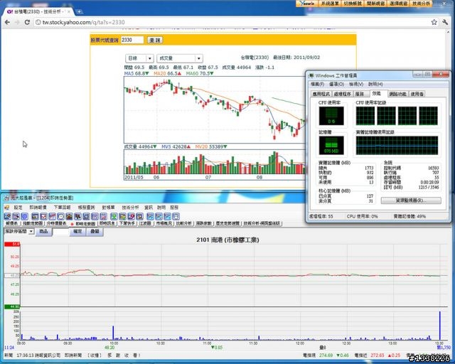
Task: Open 設定 menu in stock app
Action: click(18, 208)
